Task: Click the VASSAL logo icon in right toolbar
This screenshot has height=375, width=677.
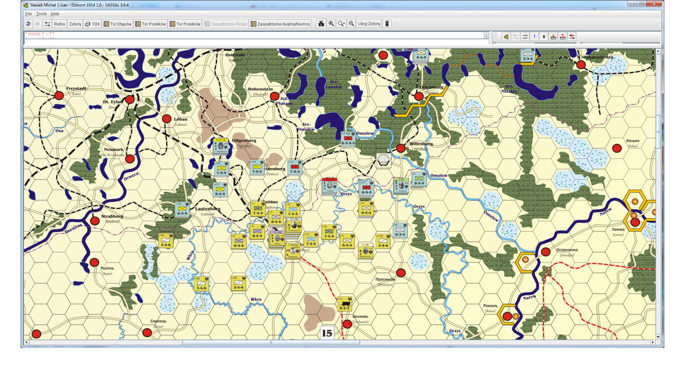Action: pyautogui.click(x=506, y=36)
